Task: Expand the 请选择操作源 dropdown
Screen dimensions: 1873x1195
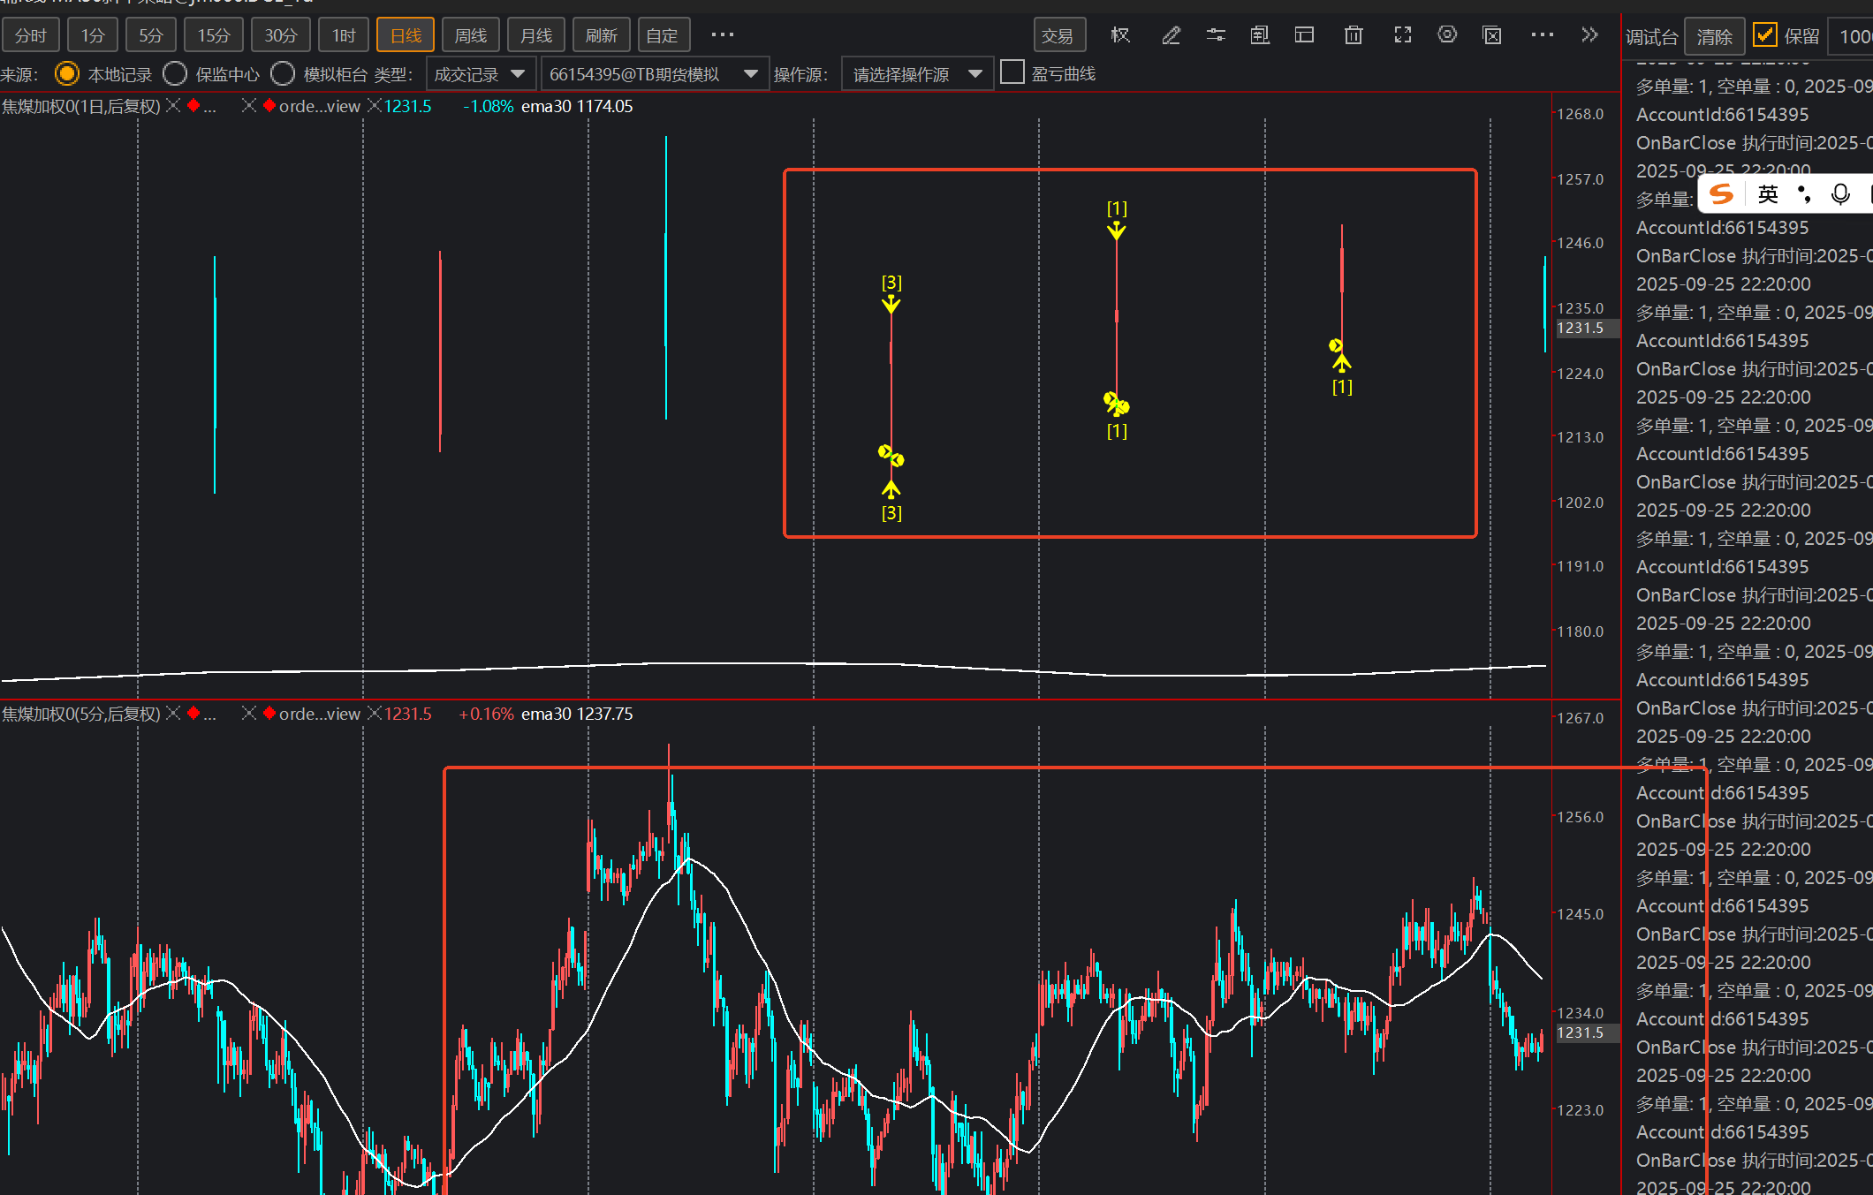Action: tap(917, 74)
